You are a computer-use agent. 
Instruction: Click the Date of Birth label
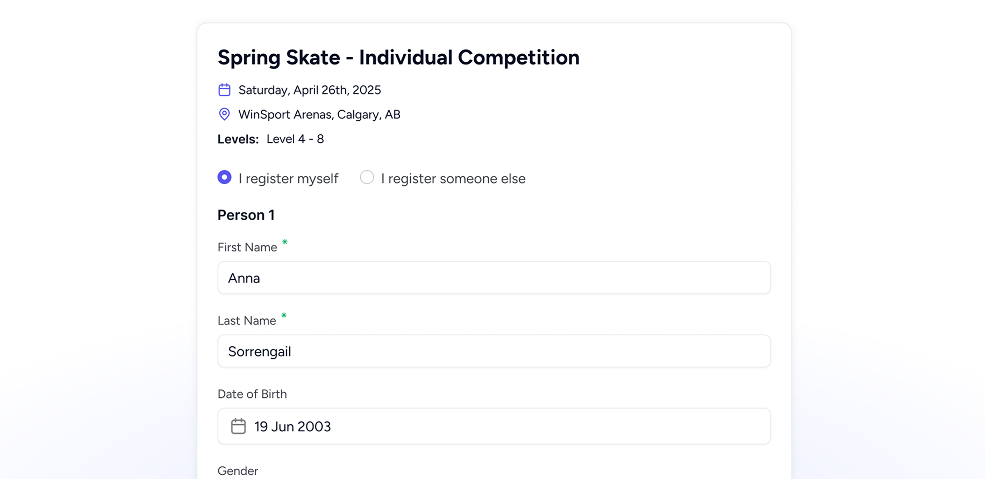pyautogui.click(x=252, y=394)
